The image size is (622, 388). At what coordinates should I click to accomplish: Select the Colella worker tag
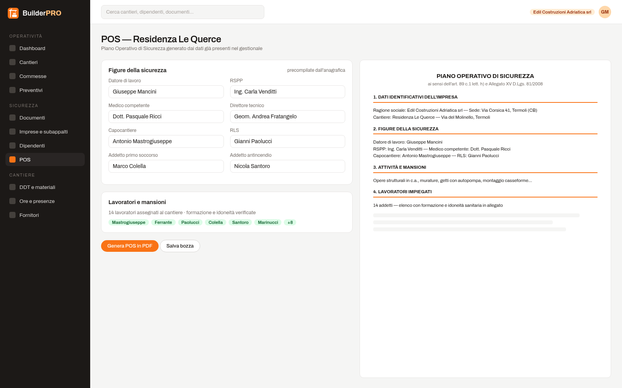tap(216, 222)
